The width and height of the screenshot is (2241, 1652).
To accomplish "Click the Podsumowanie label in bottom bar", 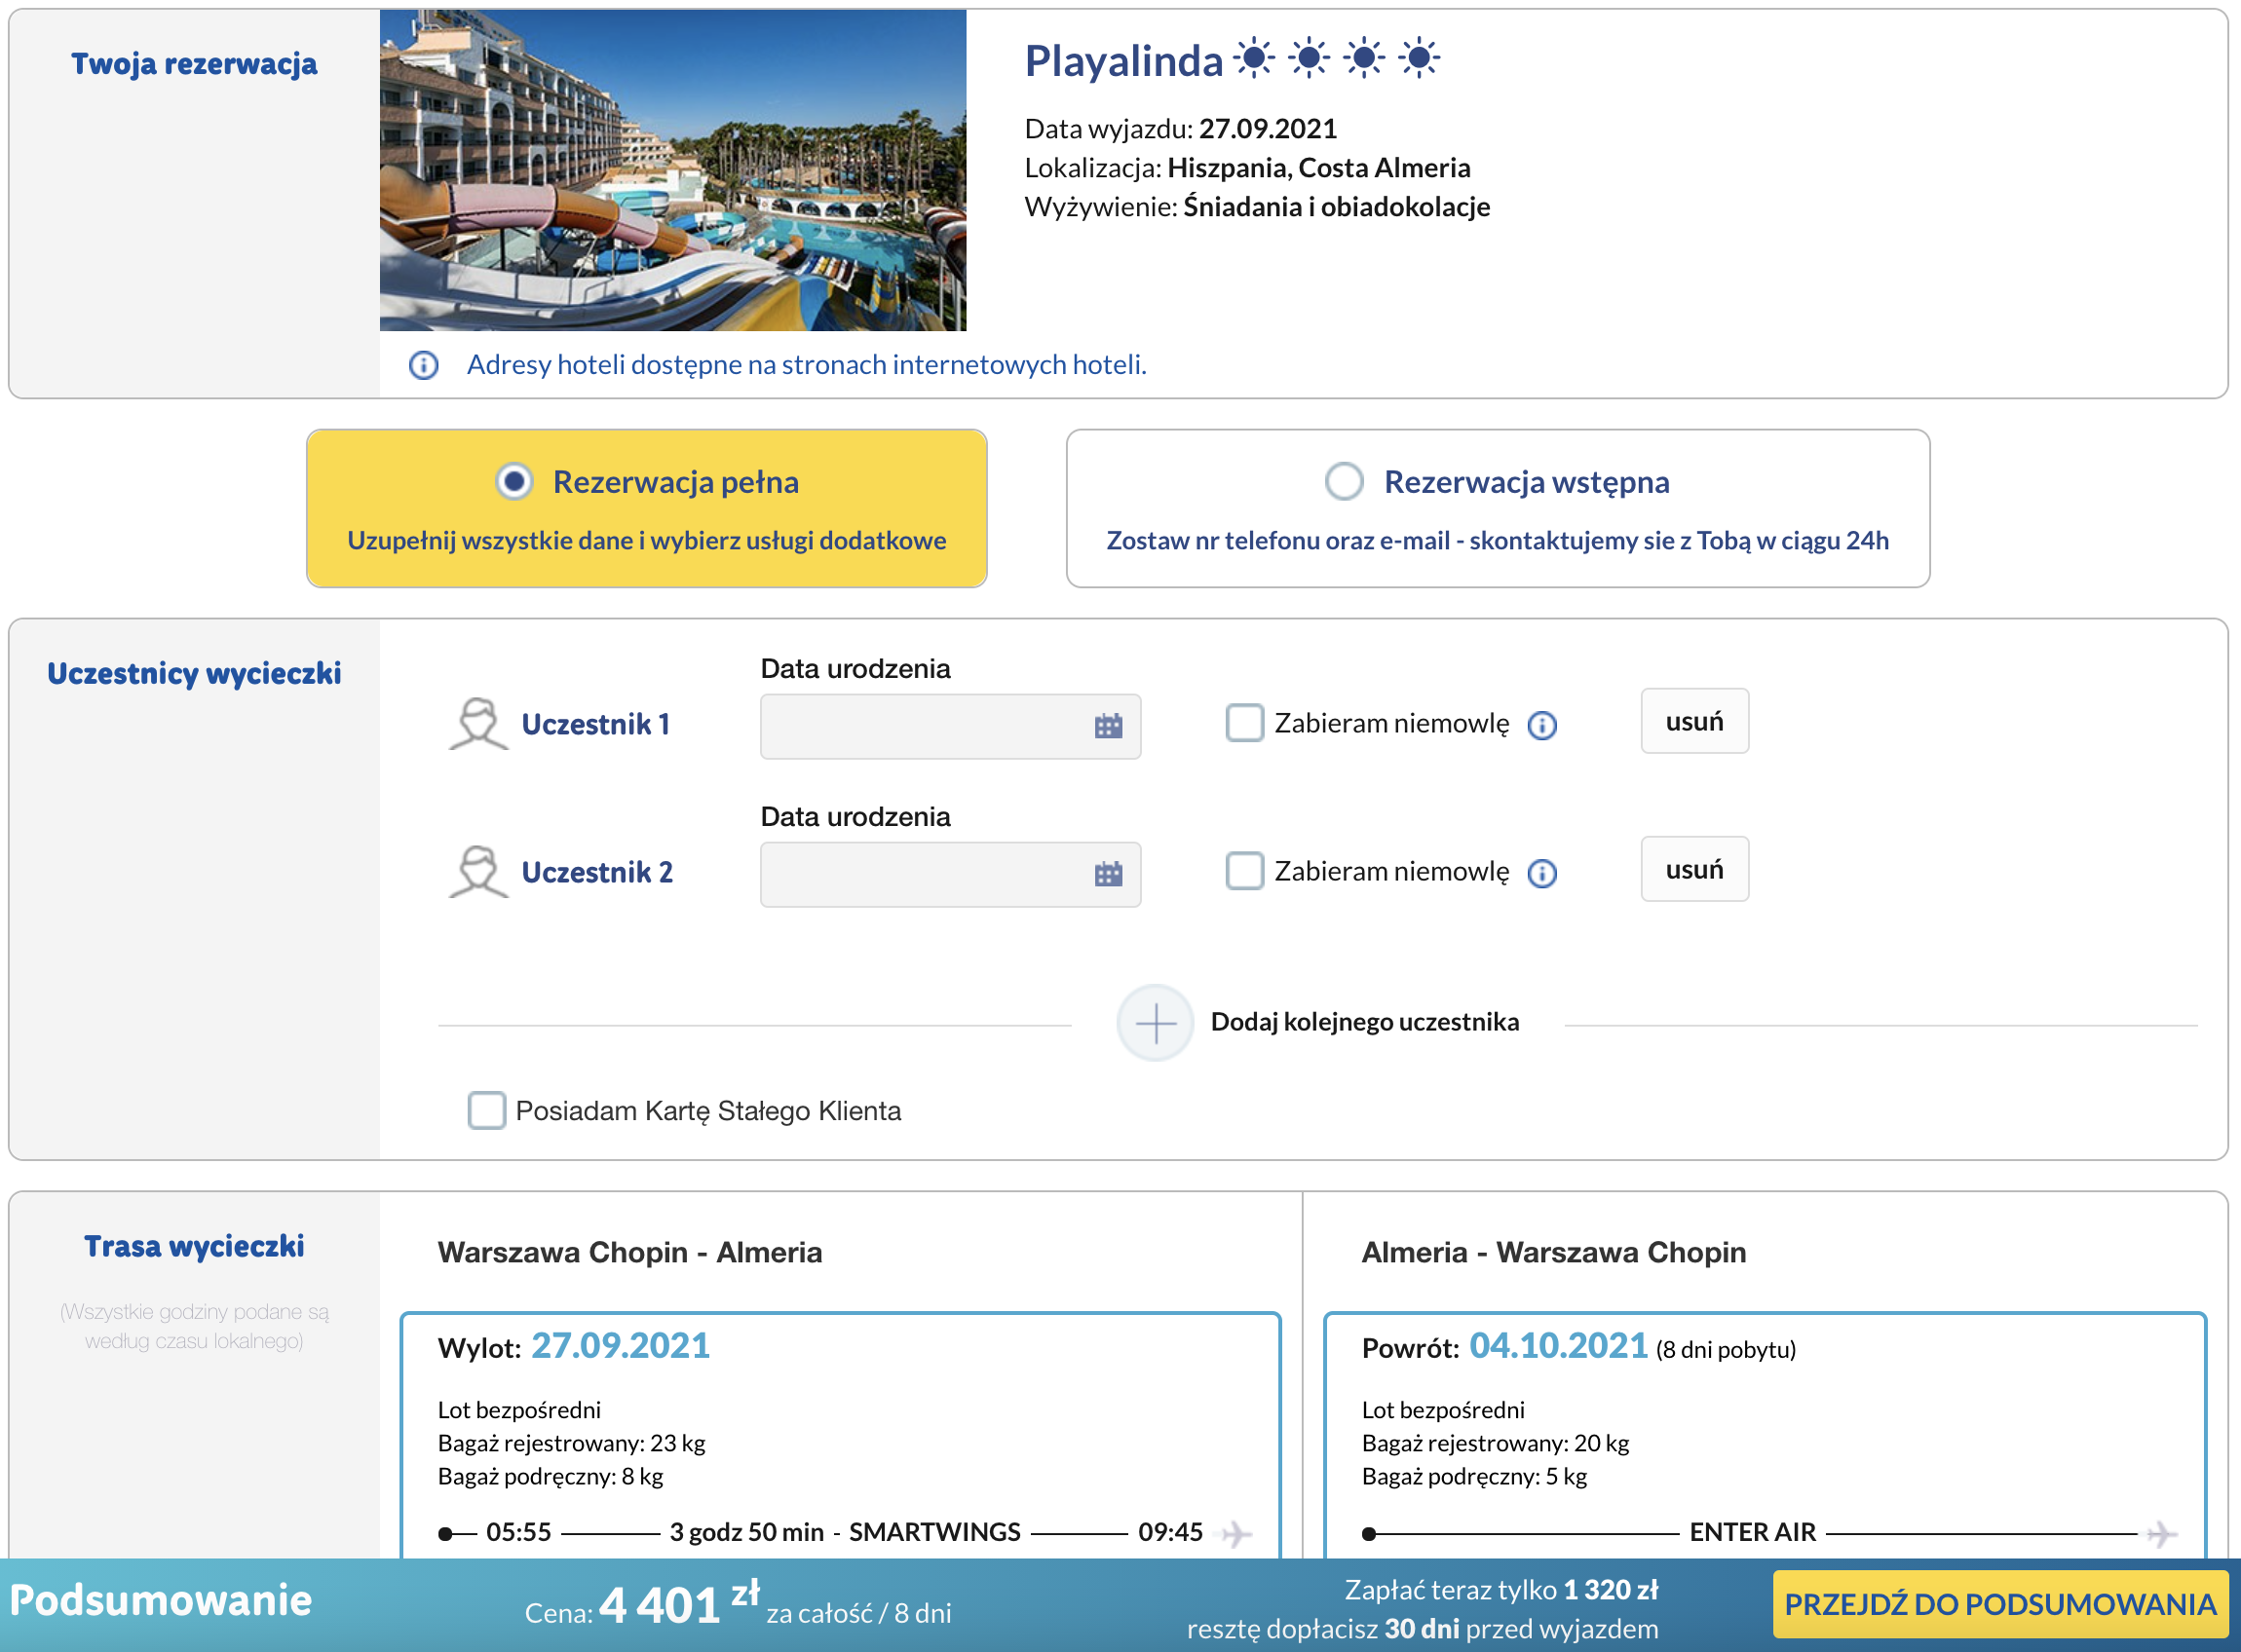I will (161, 1600).
